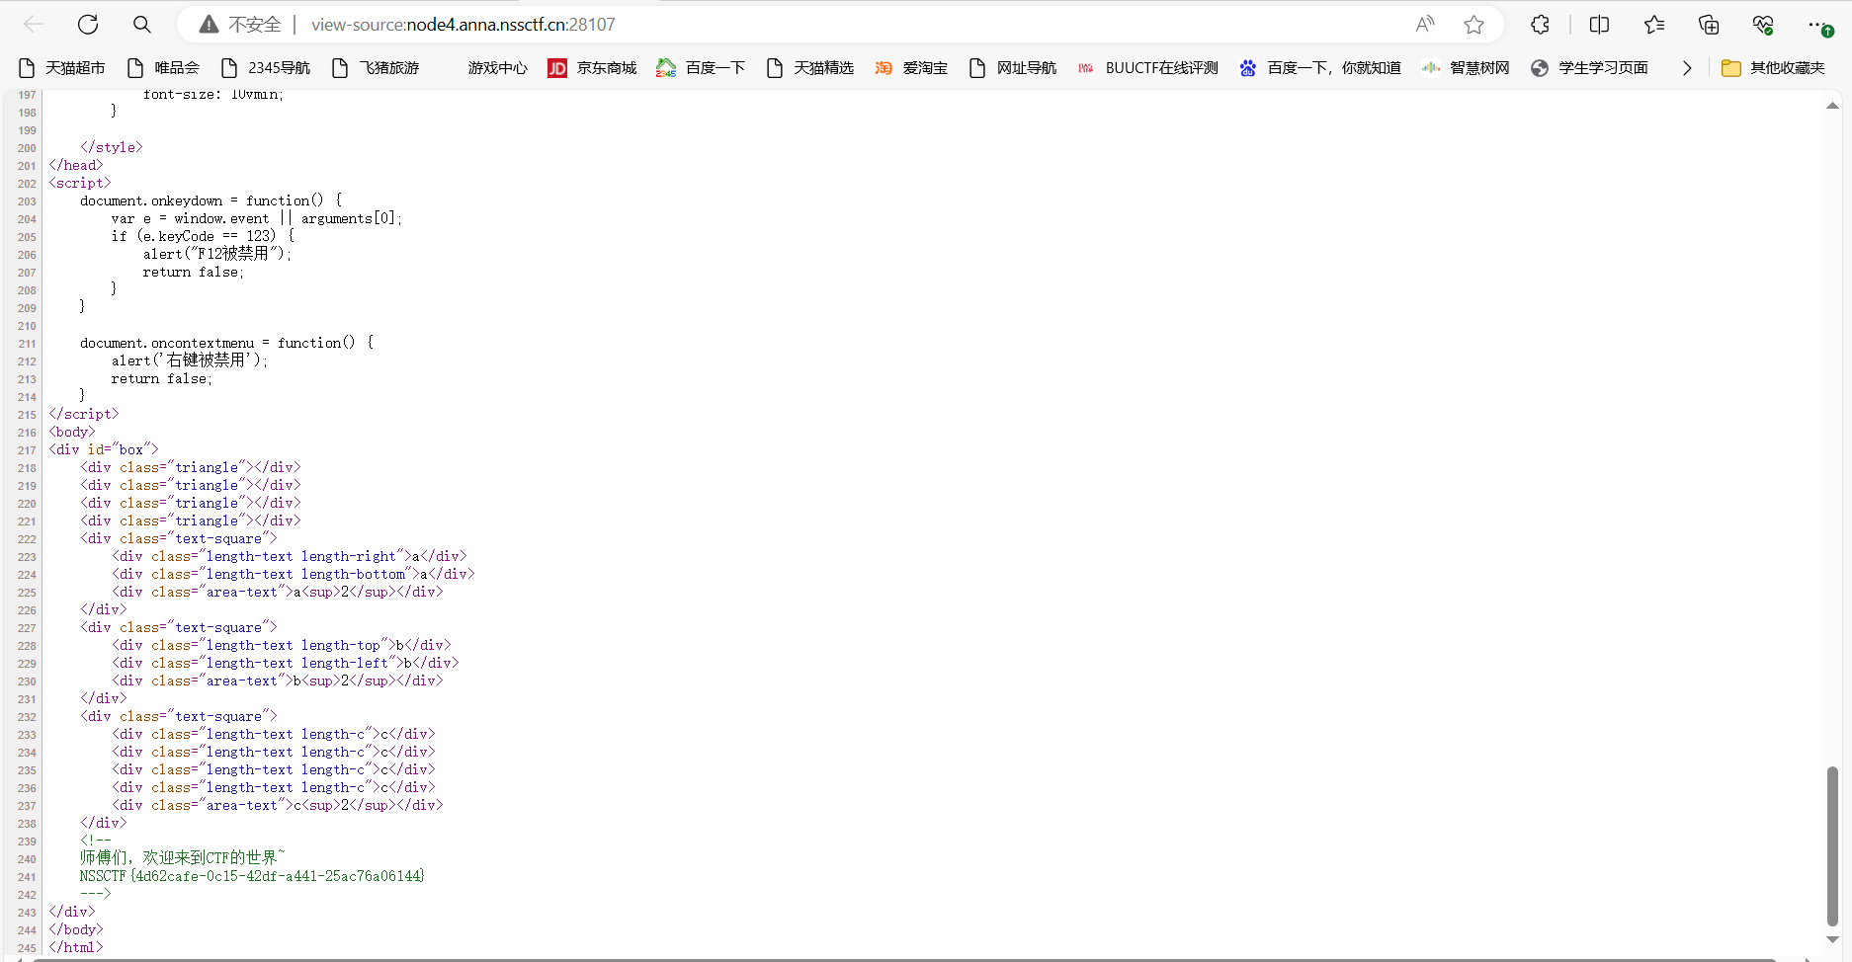
Task: Open the 其他收藏夹 folder
Action: (x=1774, y=67)
